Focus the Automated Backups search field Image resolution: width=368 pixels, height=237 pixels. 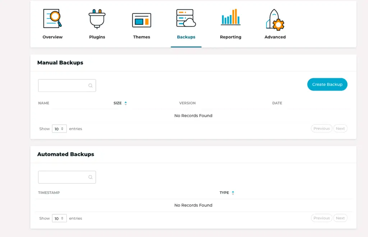[x=67, y=177]
